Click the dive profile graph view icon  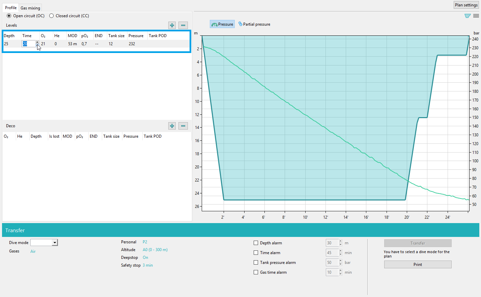tap(468, 16)
